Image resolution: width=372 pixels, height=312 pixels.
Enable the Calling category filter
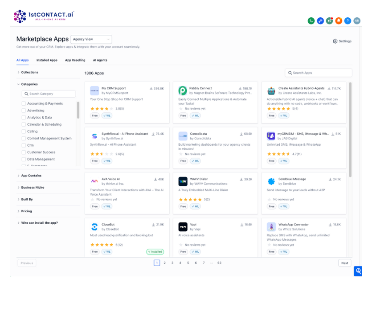(x=24, y=131)
